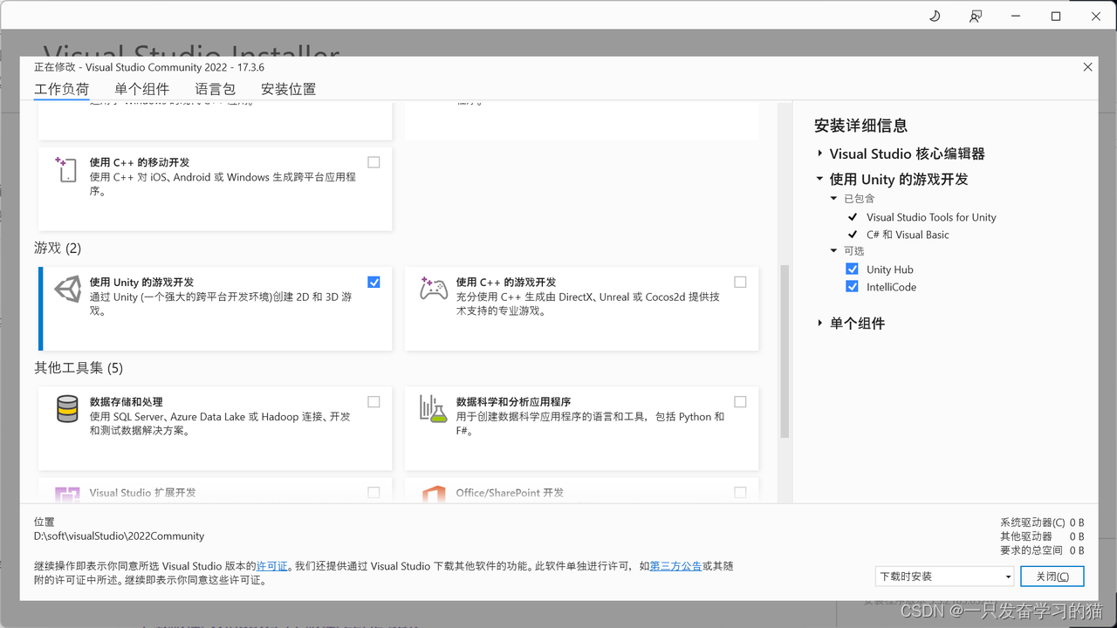The image size is (1117, 628).
Task: Click the 游戏 (2) section heading
Action: coord(58,249)
